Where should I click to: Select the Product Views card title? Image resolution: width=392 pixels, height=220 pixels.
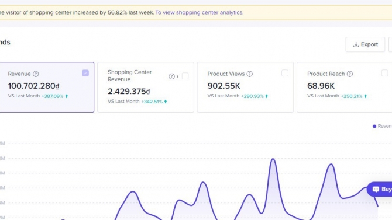click(226, 74)
